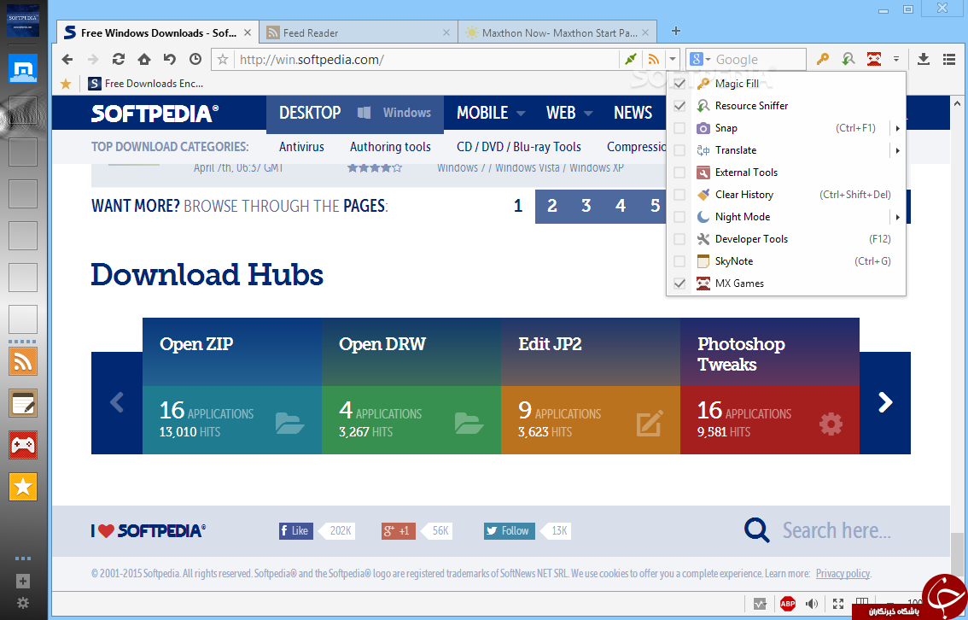Expand the Night Mode submenu arrow
Image resolution: width=968 pixels, height=620 pixels.
(898, 217)
